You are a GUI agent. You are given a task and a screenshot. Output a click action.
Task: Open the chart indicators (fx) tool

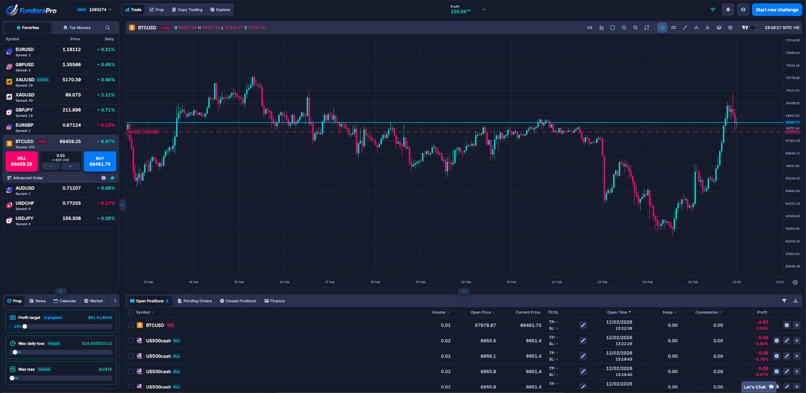[707, 27]
